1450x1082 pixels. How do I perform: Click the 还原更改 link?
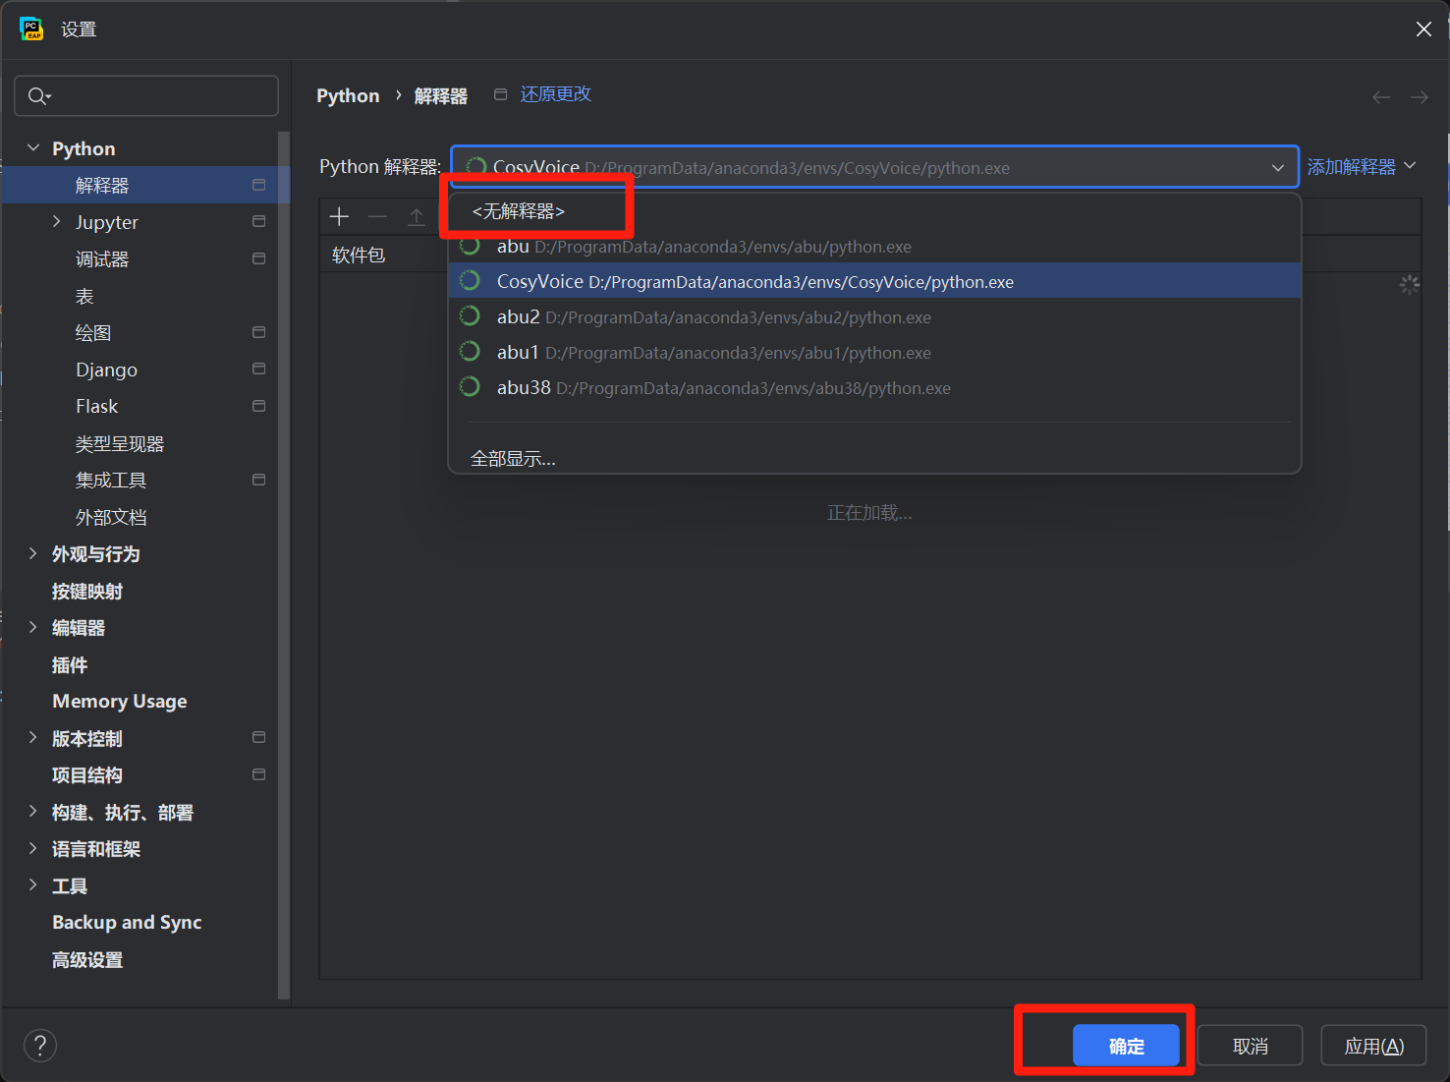555,94
